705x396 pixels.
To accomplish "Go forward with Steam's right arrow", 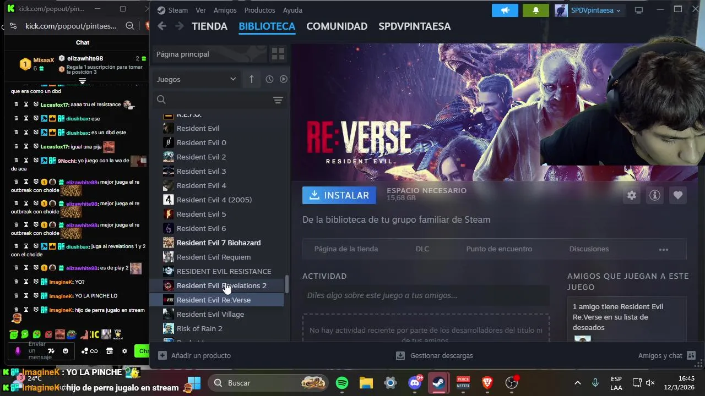I will (x=179, y=26).
